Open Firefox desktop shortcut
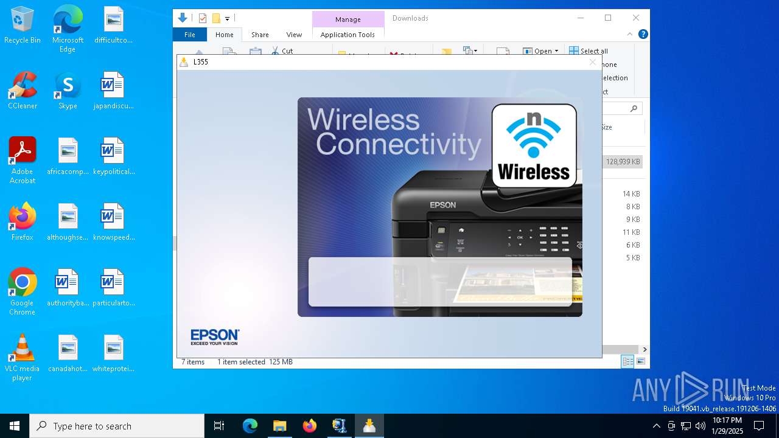This screenshot has width=779, height=438. (x=23, y=223)
